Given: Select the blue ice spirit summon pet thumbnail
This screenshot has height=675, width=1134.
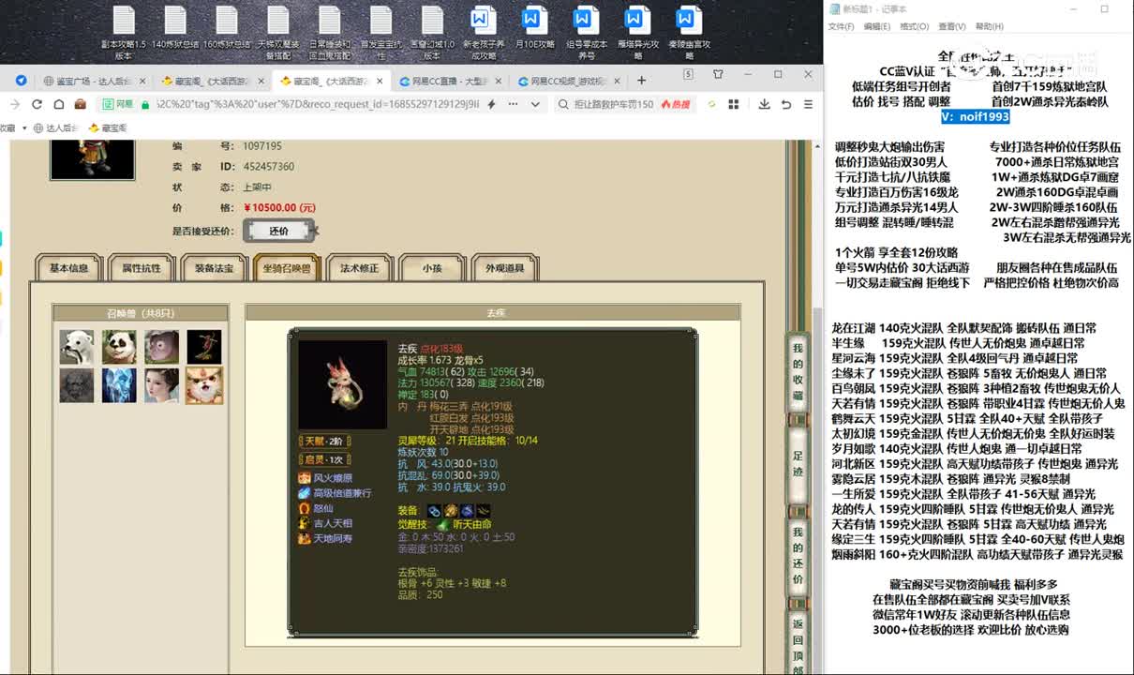Looking at the screenshot, I should click(119, 385).
